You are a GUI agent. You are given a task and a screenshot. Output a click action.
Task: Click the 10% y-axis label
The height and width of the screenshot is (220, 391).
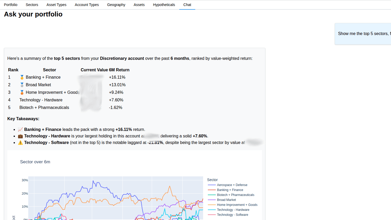pyautogui.click(x=25, y=207)
